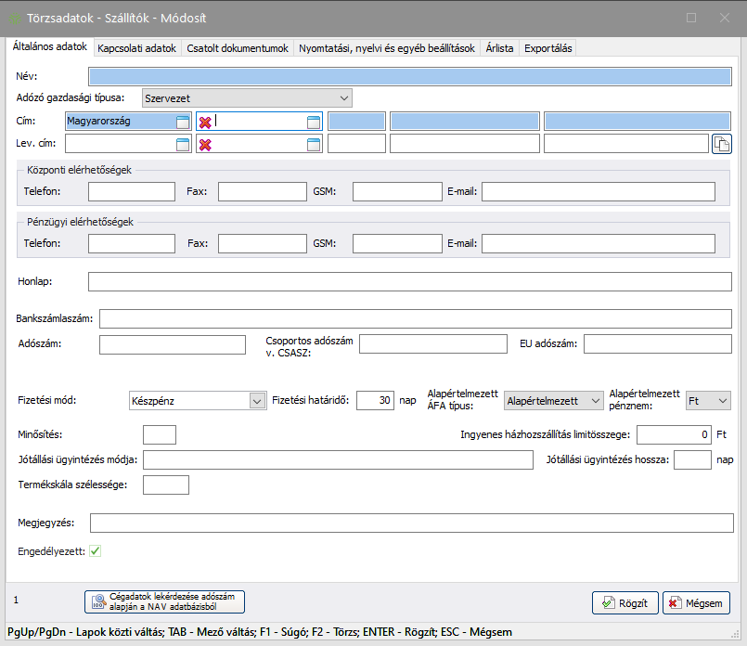Open the Csatolt dokumentumok tab
The width and height of the screenshot is (747, 646).
(x=238, y=48)
